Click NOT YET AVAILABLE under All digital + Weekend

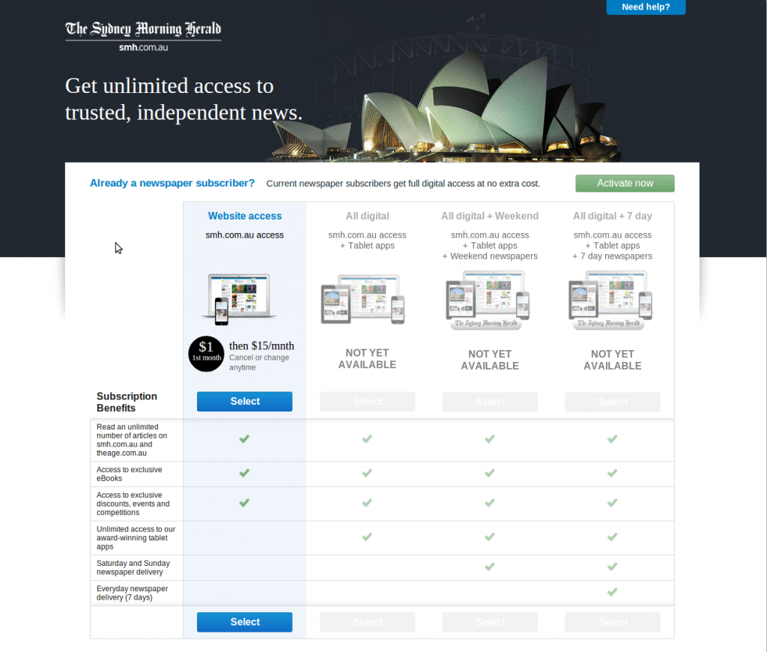point(490,360)
